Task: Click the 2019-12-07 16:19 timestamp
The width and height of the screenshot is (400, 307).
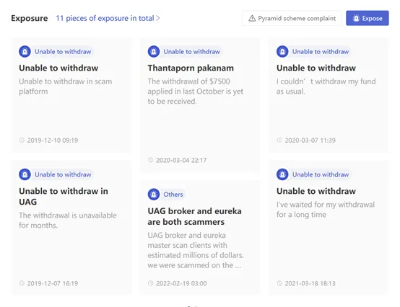Action: [53, 283]
